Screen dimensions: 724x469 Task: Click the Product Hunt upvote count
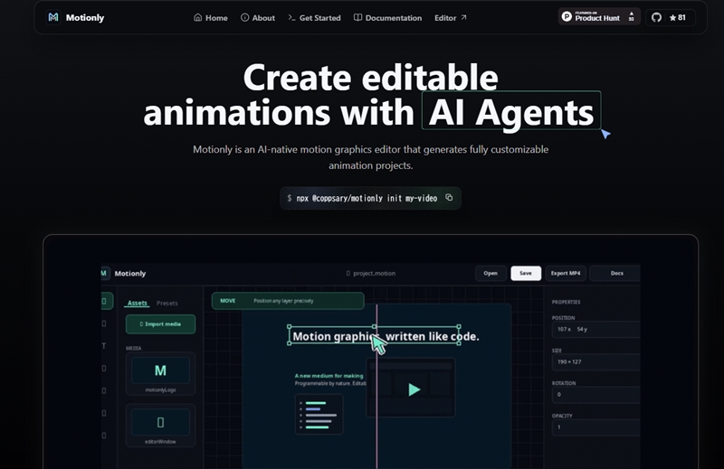[x=631, y=16]
